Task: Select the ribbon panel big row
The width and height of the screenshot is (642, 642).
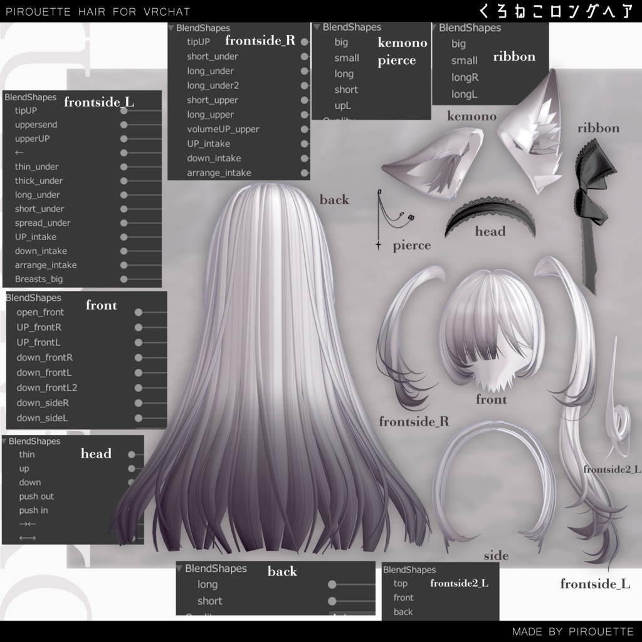Action: pos(458,44)
